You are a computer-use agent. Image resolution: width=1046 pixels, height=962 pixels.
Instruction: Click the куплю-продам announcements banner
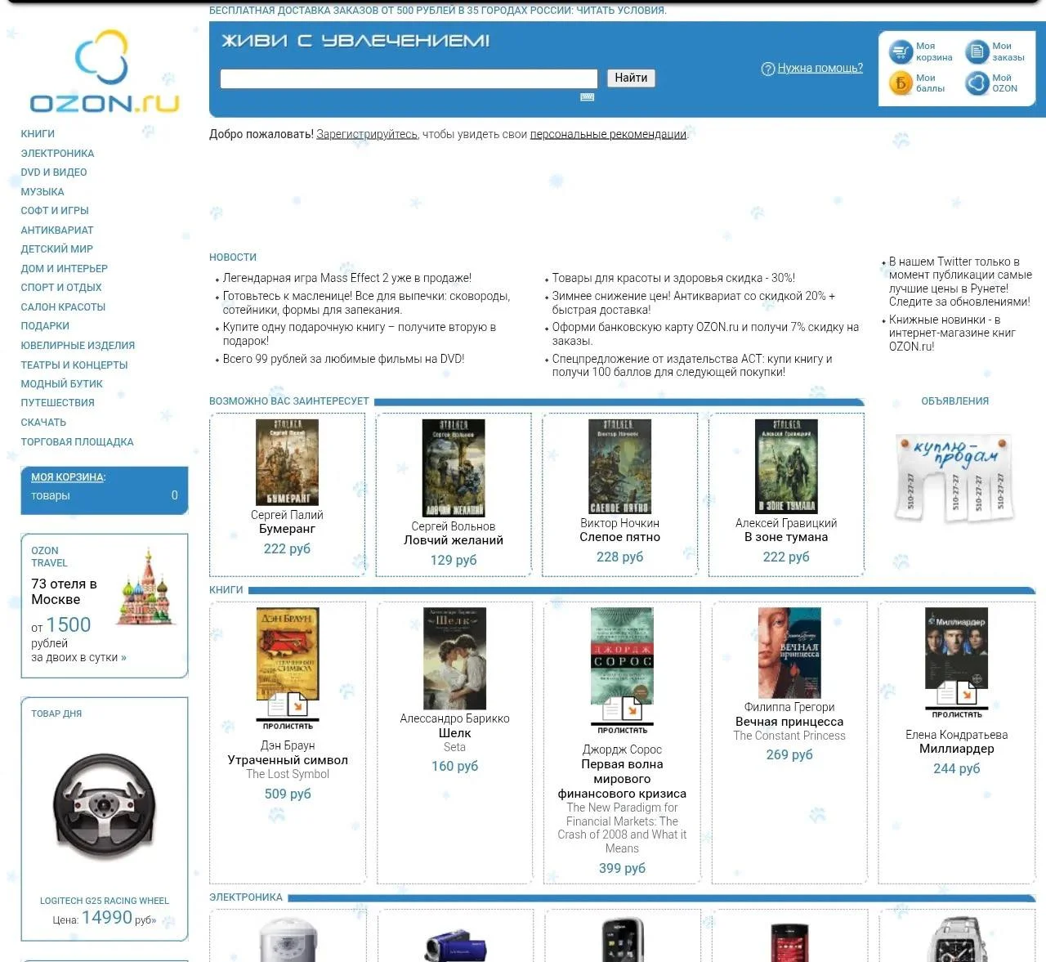954,477
